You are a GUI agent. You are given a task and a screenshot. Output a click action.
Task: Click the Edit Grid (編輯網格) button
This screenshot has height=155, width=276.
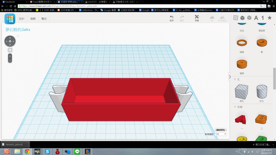pos(220,130)
